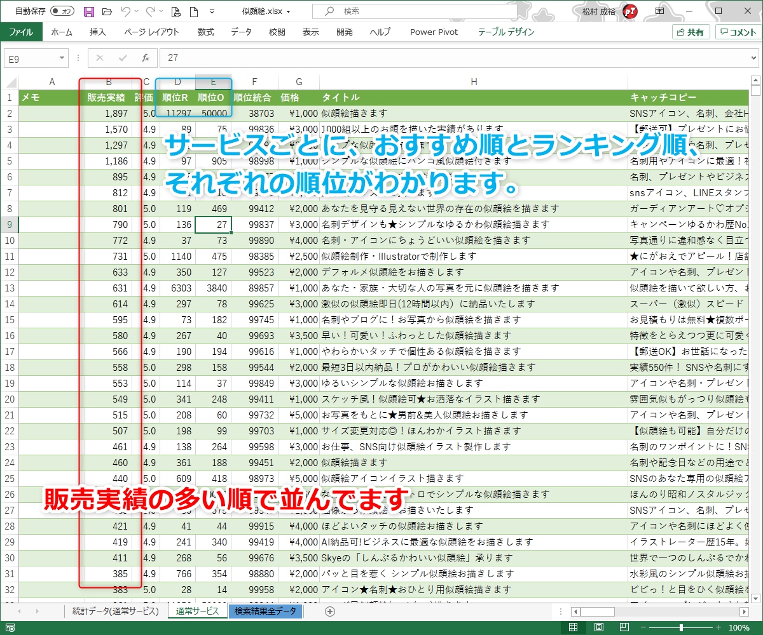Screen dimensions: 763x635
Task: Open the ヘルプ ribbon tab
Action: click(x=380, y=32)
